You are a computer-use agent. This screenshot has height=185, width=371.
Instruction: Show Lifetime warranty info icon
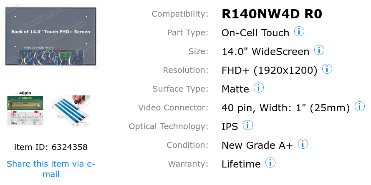click(270, 162)
